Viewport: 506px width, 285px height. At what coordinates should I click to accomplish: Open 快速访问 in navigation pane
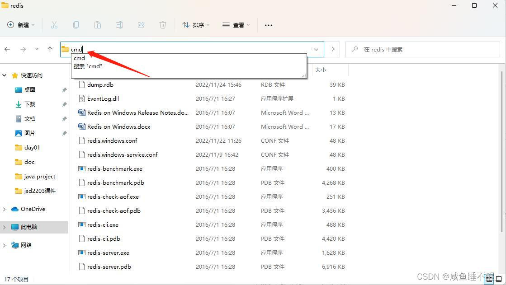pos(31,75)
